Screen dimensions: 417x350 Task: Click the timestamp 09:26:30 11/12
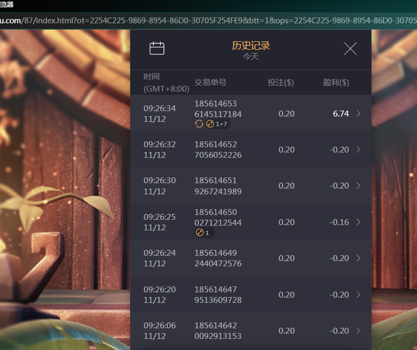pos(160,186)
